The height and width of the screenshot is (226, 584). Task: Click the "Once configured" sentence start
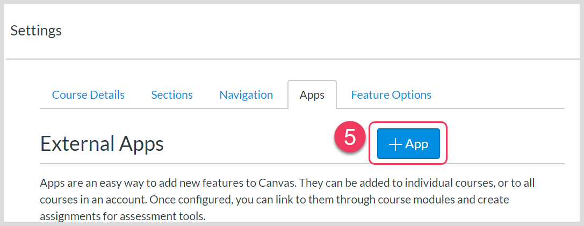click(191, 200)
